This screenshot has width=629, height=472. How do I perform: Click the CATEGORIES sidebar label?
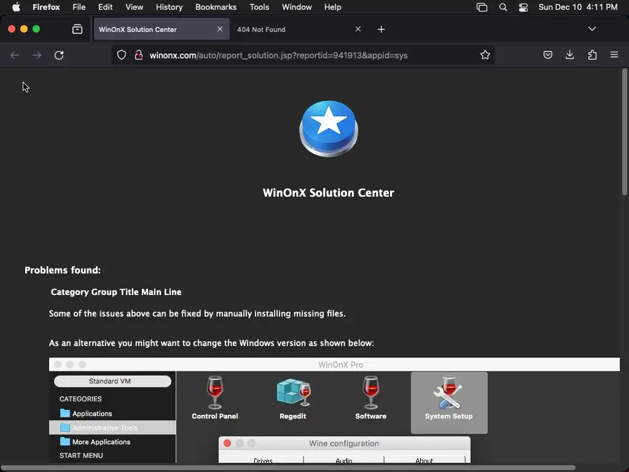coord(80,399)
